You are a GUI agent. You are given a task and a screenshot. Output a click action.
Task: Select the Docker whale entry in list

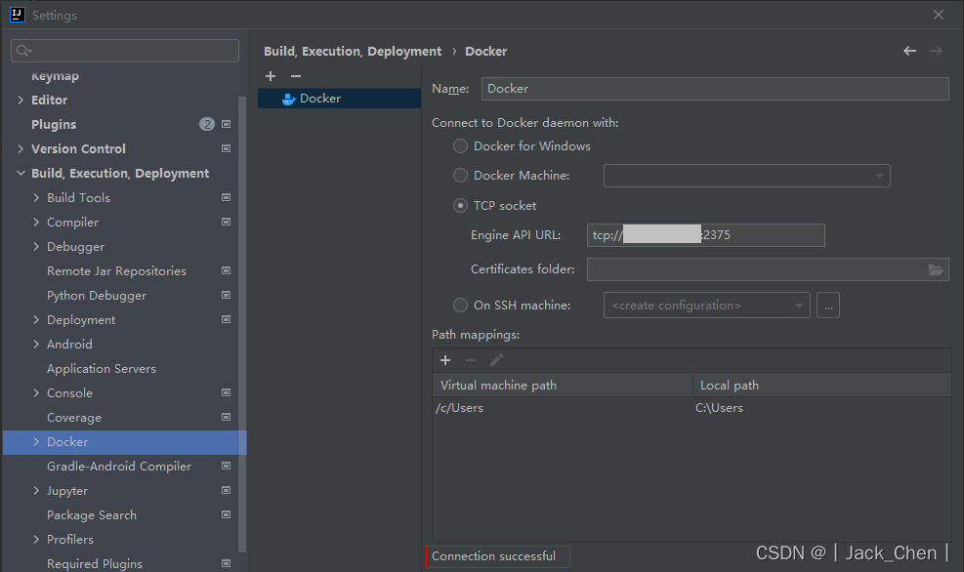319,99
